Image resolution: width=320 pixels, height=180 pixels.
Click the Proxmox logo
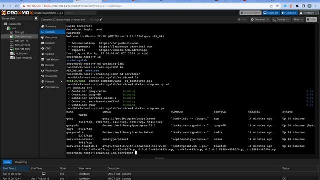tap(17, 13)
